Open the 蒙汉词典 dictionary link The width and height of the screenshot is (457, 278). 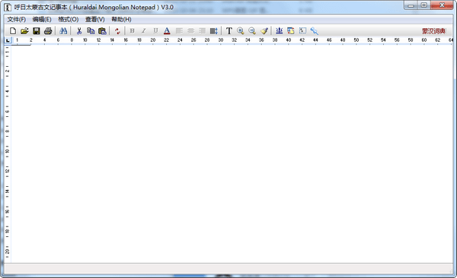tap(434, 31)
